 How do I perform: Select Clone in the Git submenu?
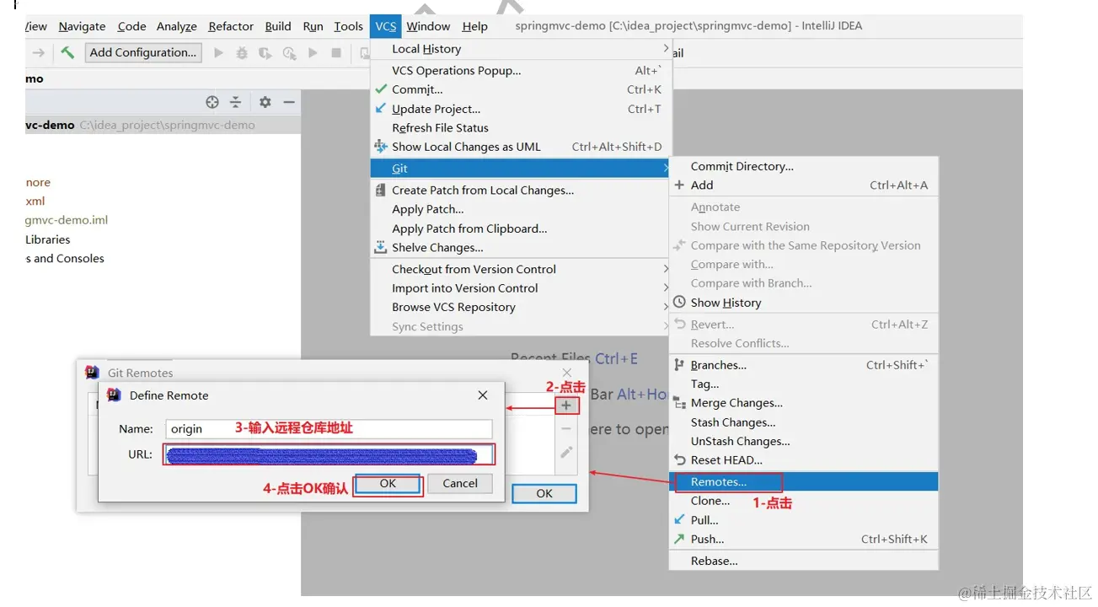pos(804,501)
